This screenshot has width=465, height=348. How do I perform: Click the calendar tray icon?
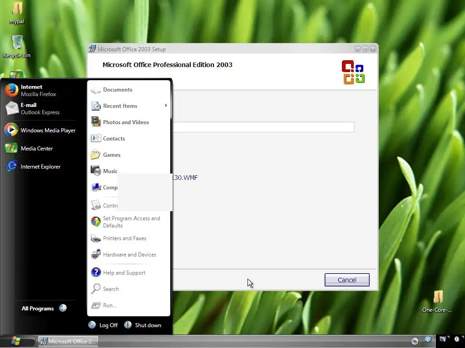443,340
